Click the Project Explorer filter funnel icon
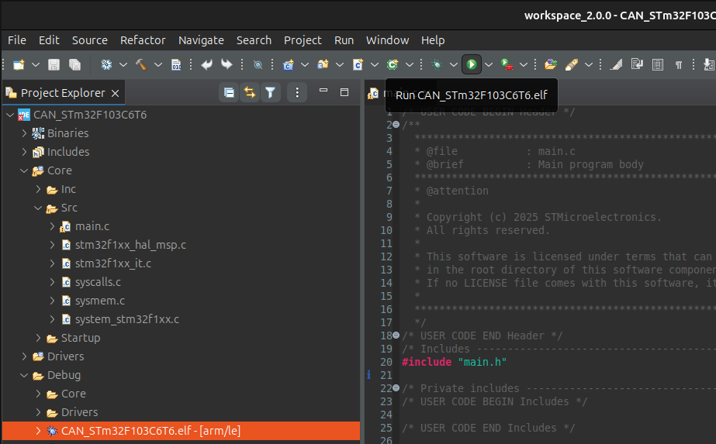The height and width of the screenshot is (444, 716). point(270,93)
